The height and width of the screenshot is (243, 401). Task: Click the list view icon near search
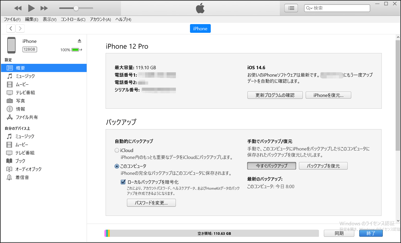click(291, 8)
